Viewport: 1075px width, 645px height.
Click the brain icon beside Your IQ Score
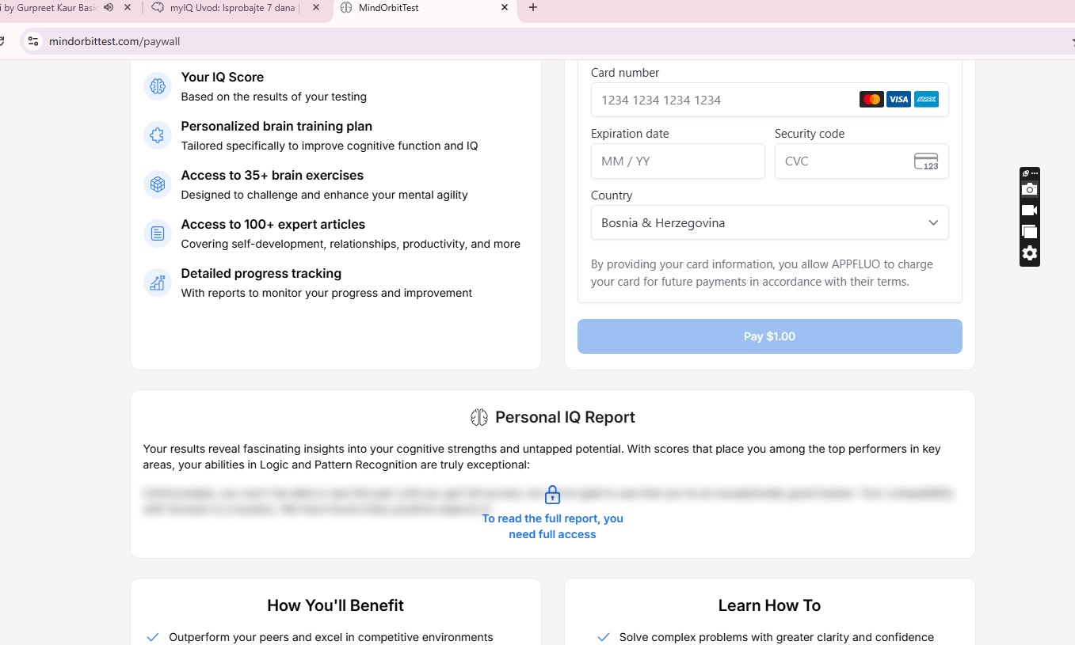tap(158, 86)
